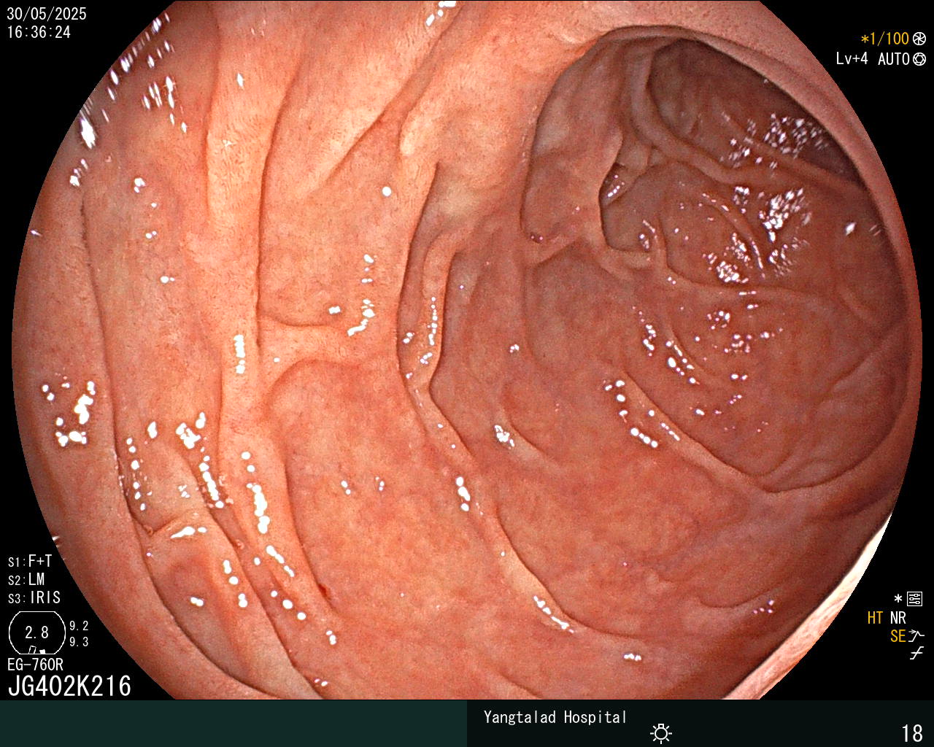934x747 pixels.
Task: Click the S3:IRIS switch assignment
Action: pos(34,597)
